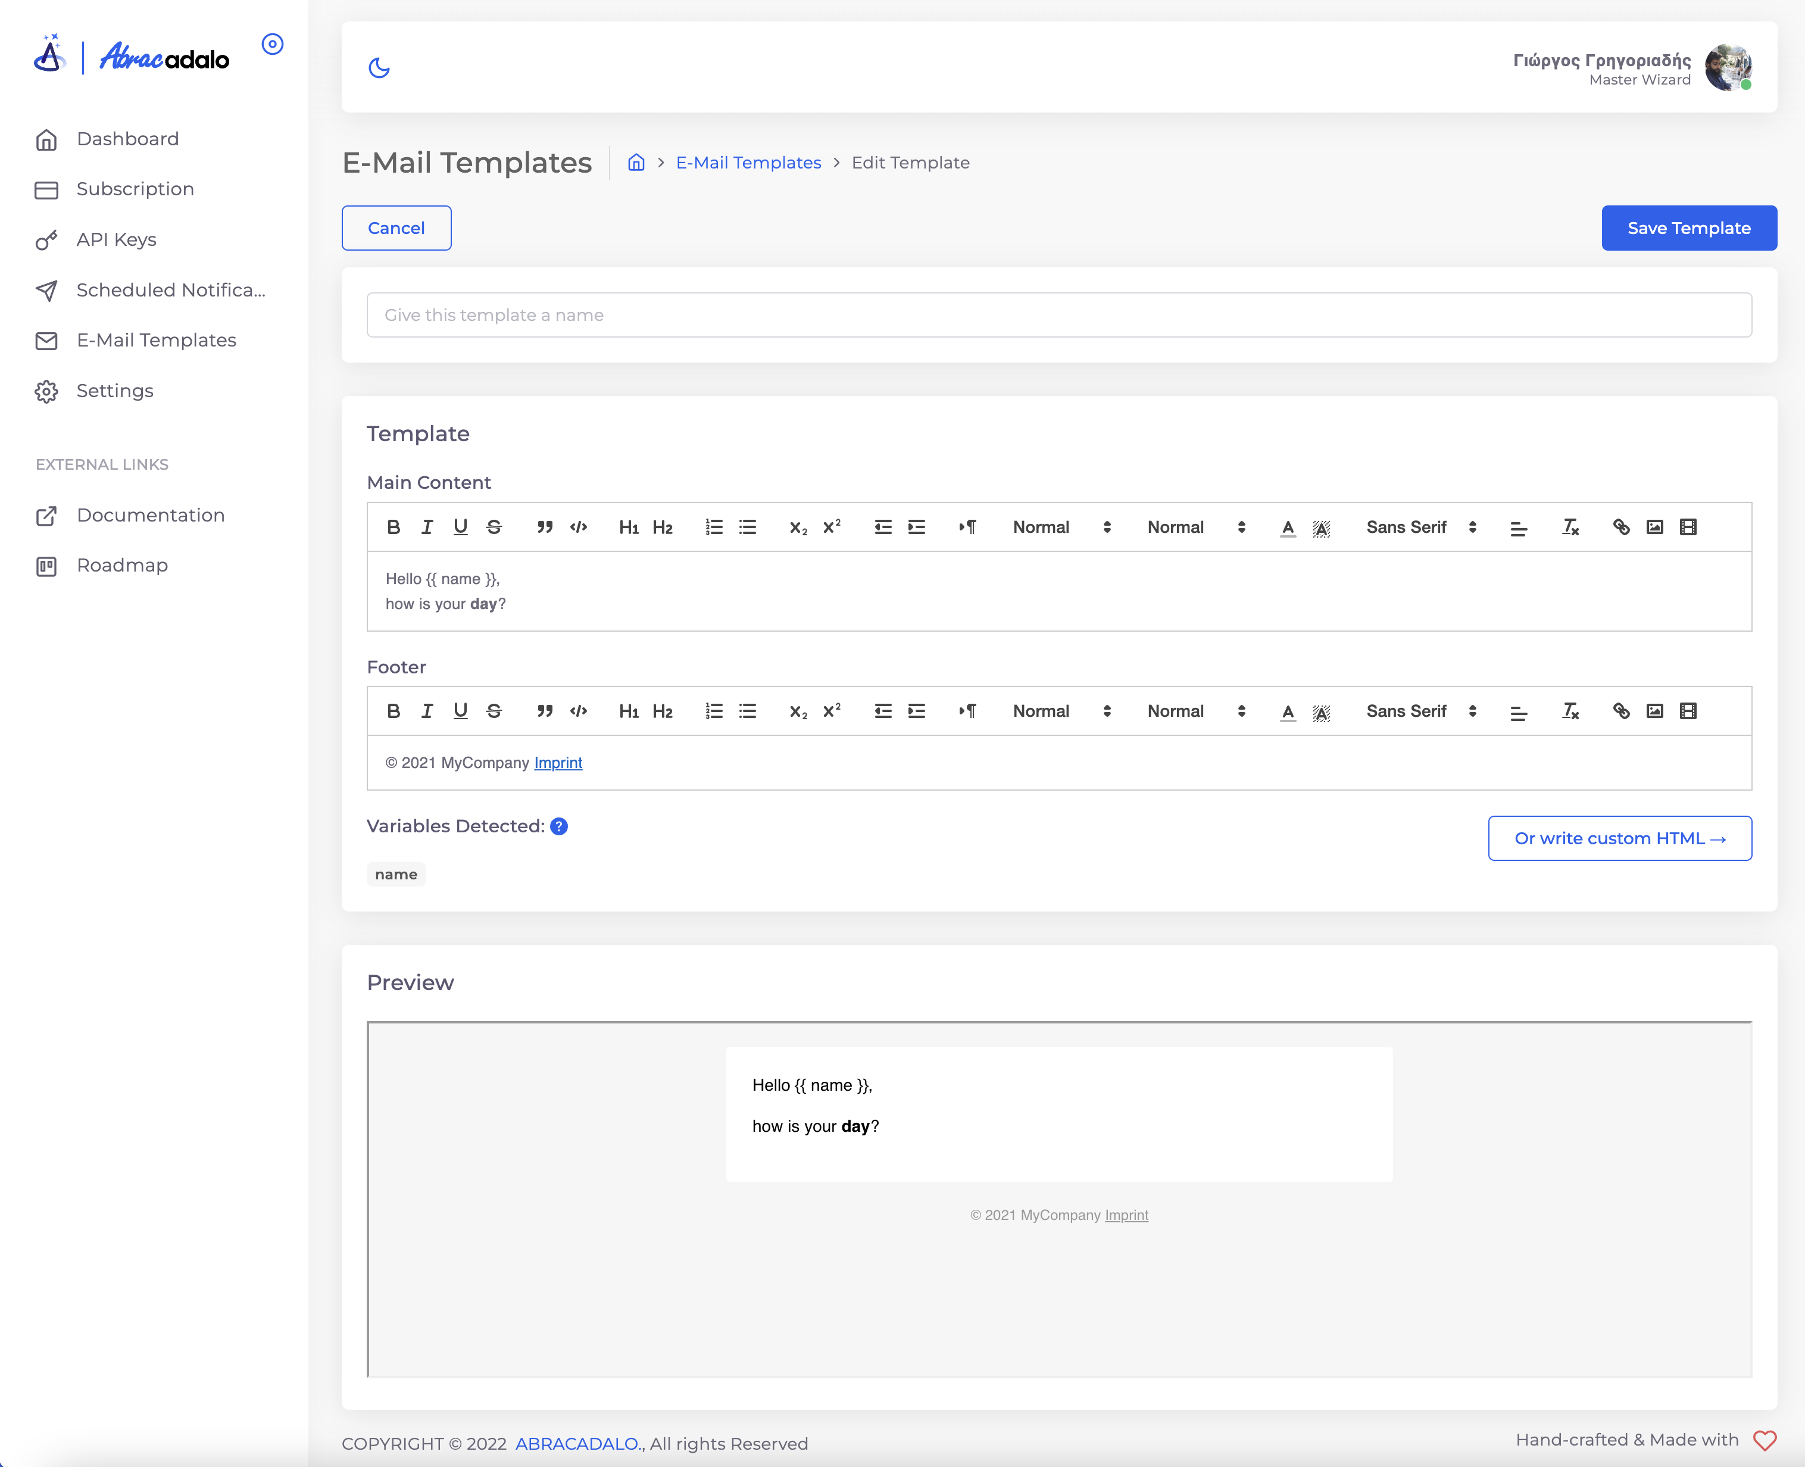This screenshot has height=1467, width=1805.
Task: Open first Normal size dropdown in Main Content
Action: [1061, 528]
